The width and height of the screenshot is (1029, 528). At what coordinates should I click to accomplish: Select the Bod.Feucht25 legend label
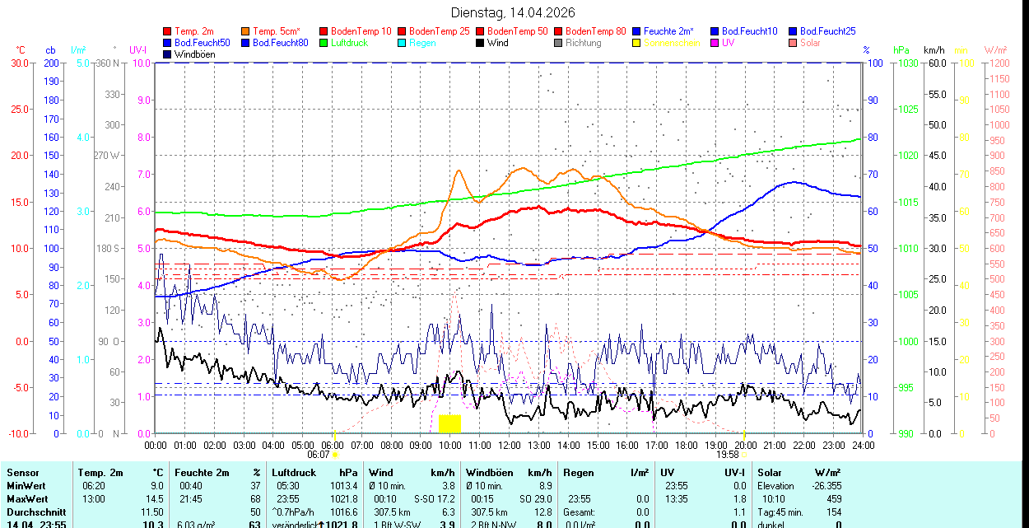(827, 31)
